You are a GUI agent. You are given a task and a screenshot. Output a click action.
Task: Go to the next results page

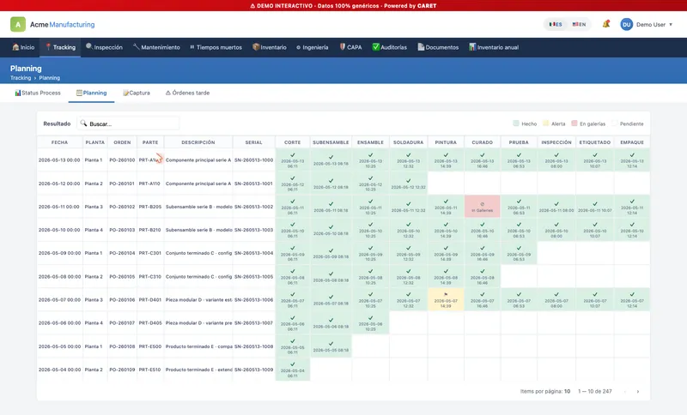(x=637, y=391)
